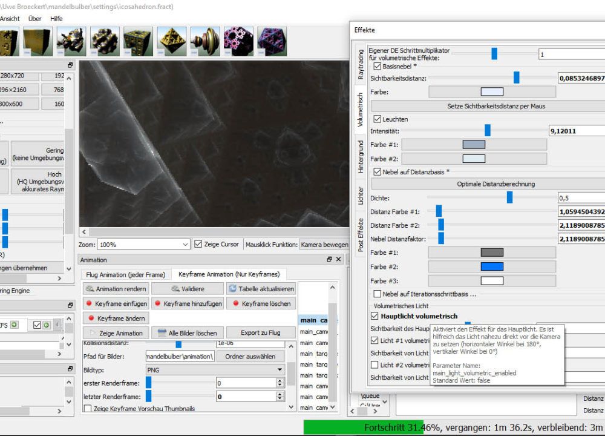Screen dimensions: 605x436
Task: Switch to Flug Animation (jeder Frame) tab
Action: click(125, 274)
